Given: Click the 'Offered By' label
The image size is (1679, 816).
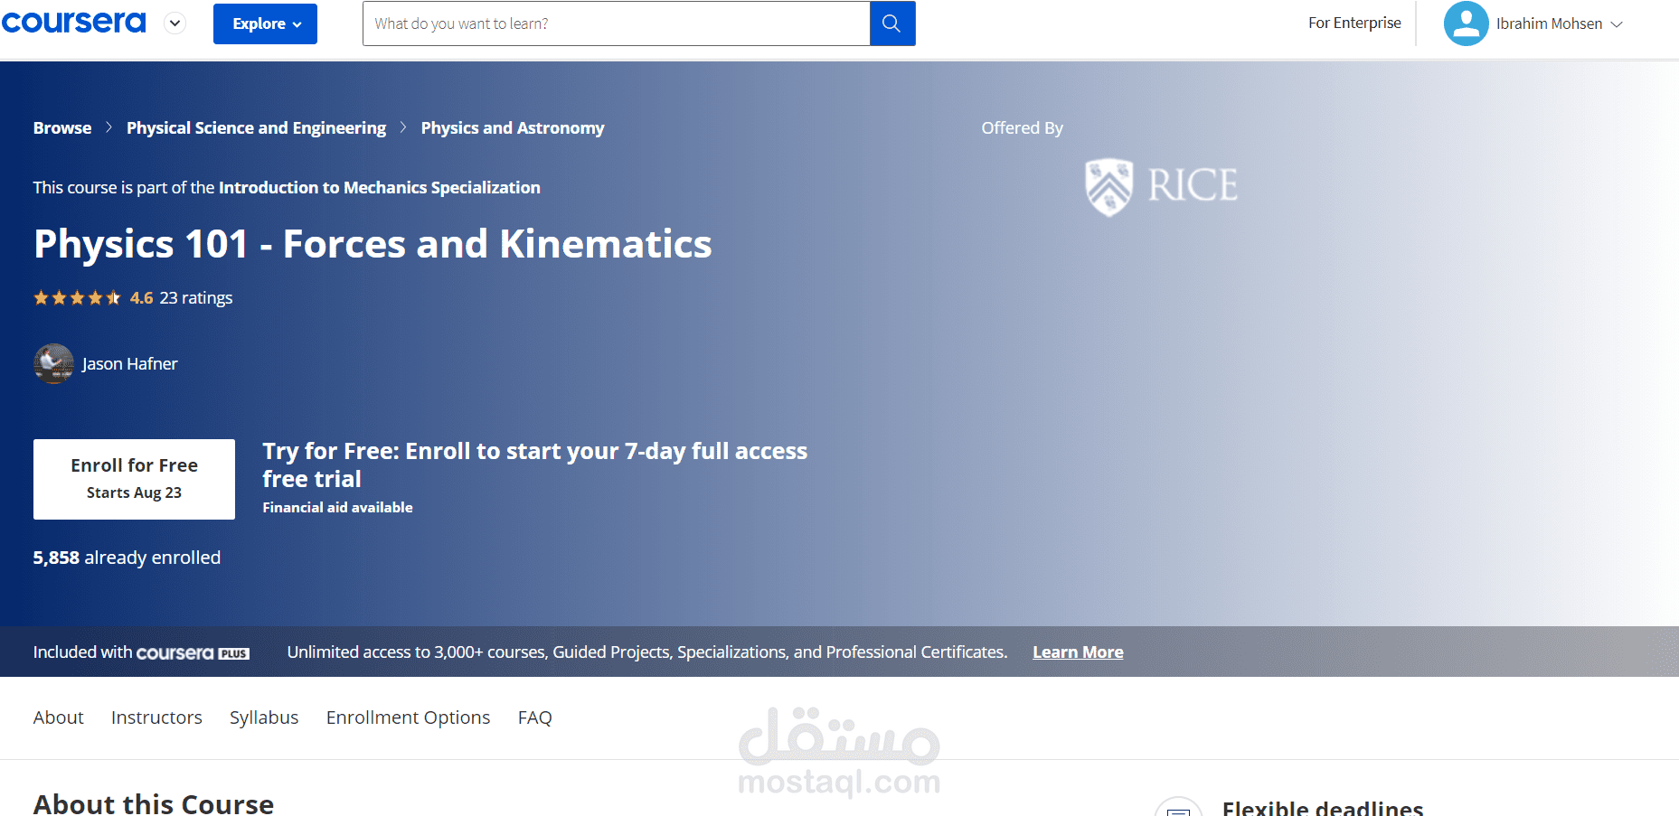Looking at the screenshot, I should [x=1023, y=127].
